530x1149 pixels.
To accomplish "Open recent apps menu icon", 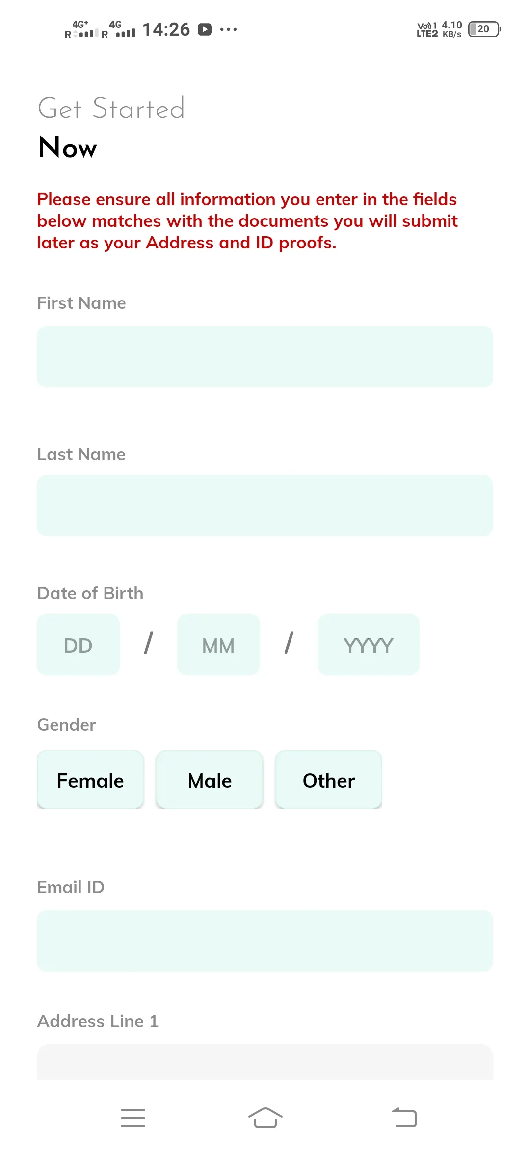I will coord(133,1118).
